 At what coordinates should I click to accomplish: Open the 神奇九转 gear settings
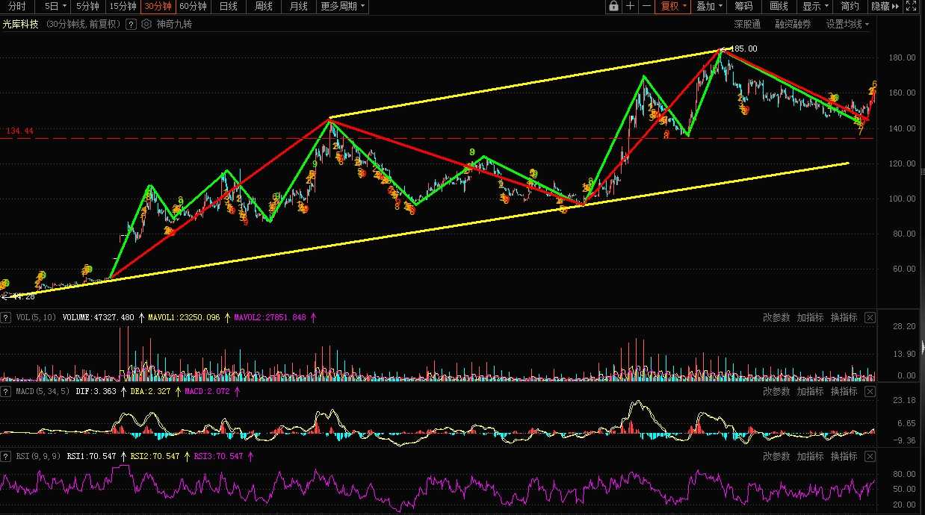pos(146,24)
